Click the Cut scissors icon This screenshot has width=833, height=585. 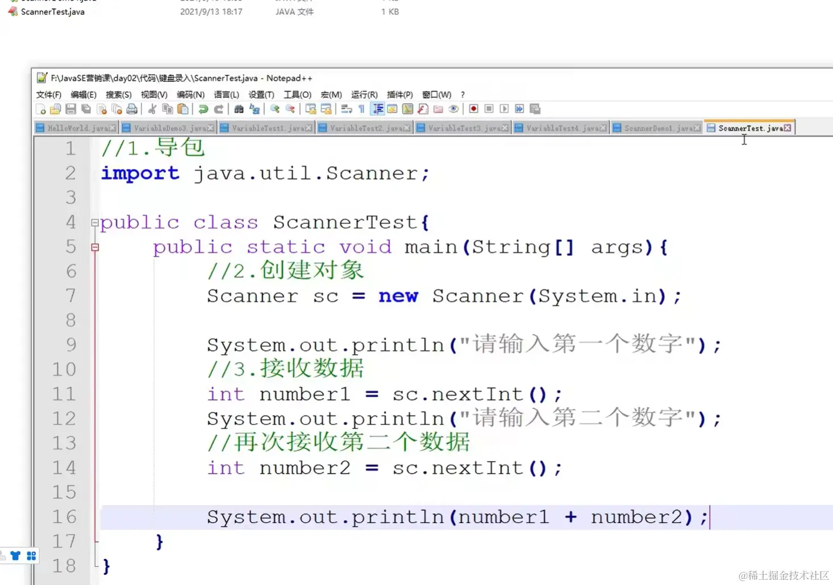point(152,109)
